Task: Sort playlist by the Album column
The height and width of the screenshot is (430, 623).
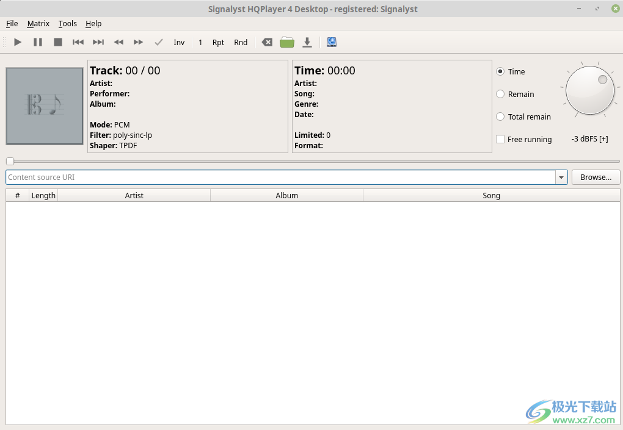Action: click(x=287, y=196)
